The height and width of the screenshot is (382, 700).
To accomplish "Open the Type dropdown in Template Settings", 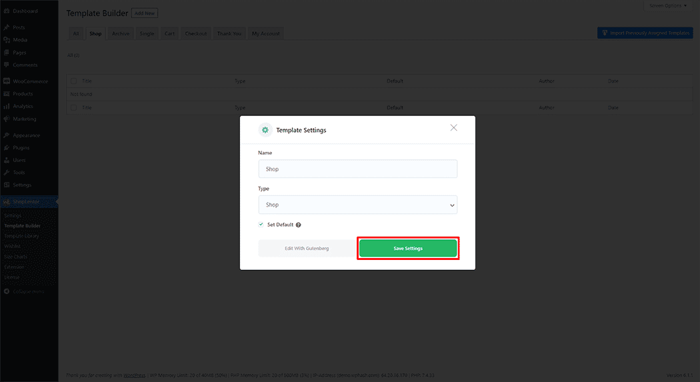I will tap(357, 205).
